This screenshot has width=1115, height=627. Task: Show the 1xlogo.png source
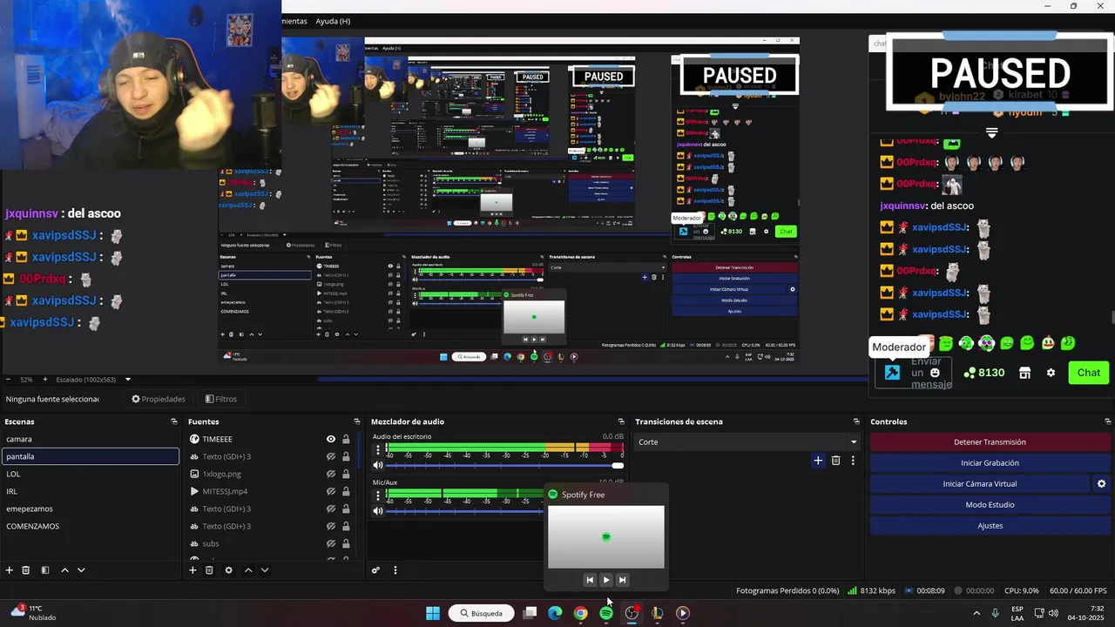[x=331, y=474]
